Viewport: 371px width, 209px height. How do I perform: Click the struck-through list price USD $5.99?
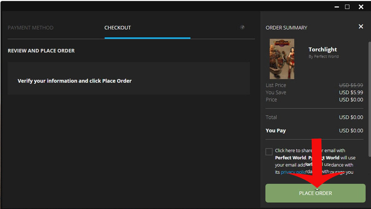351,85
